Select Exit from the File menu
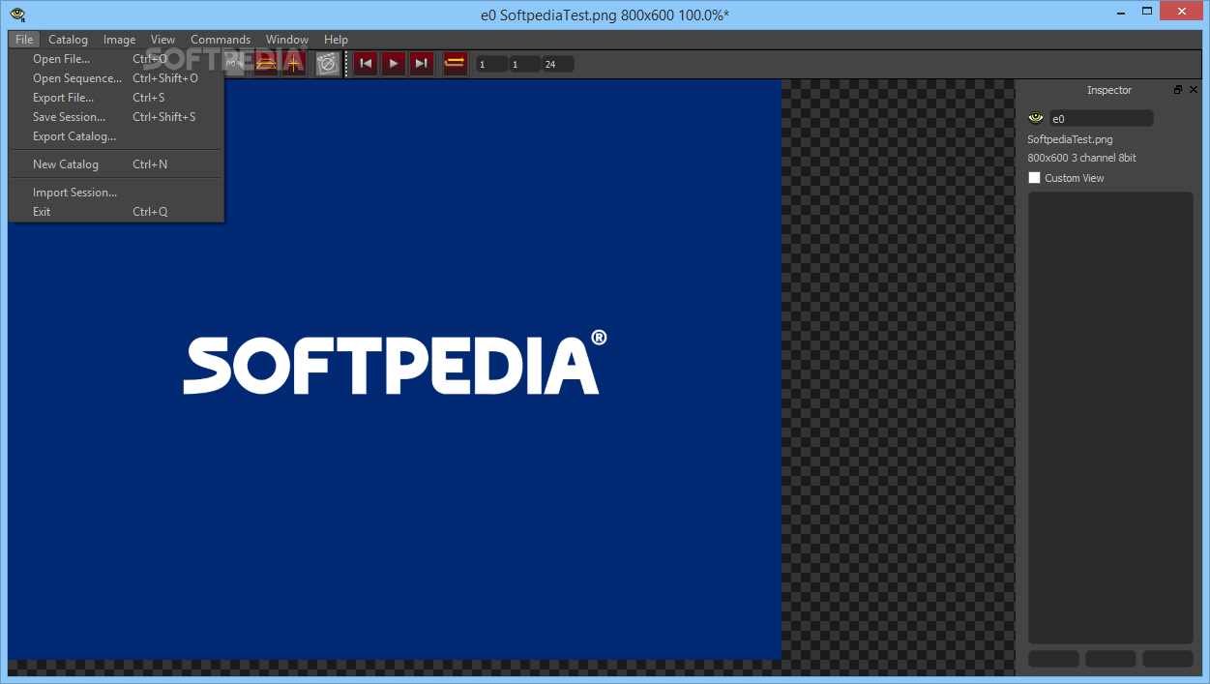The height and width of the screenshot is (684, 1210). [116, 212]
